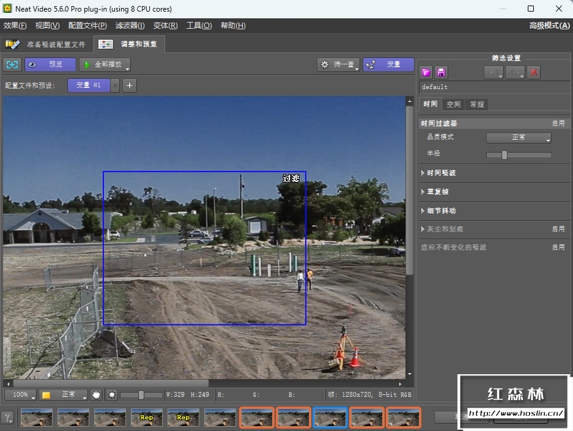Click the 变量 button in toolbar
Viewport: 573px width, 431px height.
pyautogui.click(x=388, y=65)
